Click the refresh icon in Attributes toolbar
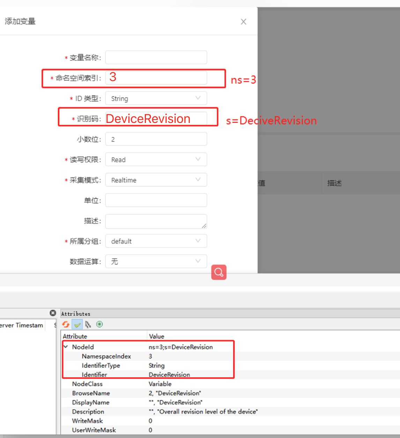This screenshot has width=400, height=438. 66,324
